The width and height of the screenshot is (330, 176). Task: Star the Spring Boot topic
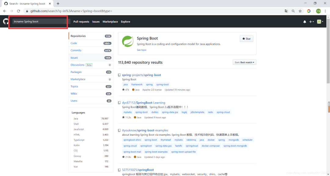click(x=247, y=39)
